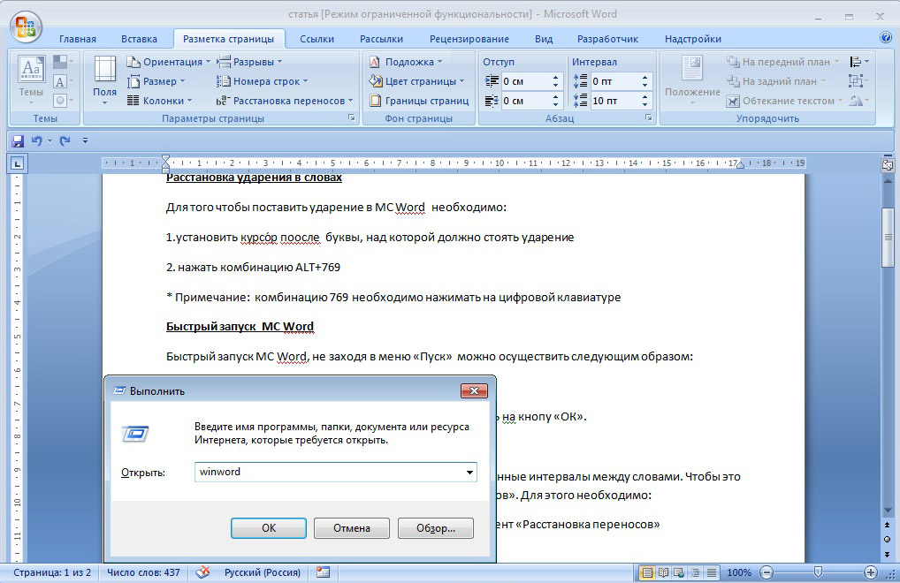Open Microsoft Office Word Help

click(886, 37)
